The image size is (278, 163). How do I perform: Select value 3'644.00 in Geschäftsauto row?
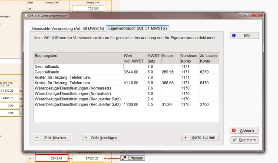[x=131, y=72]
